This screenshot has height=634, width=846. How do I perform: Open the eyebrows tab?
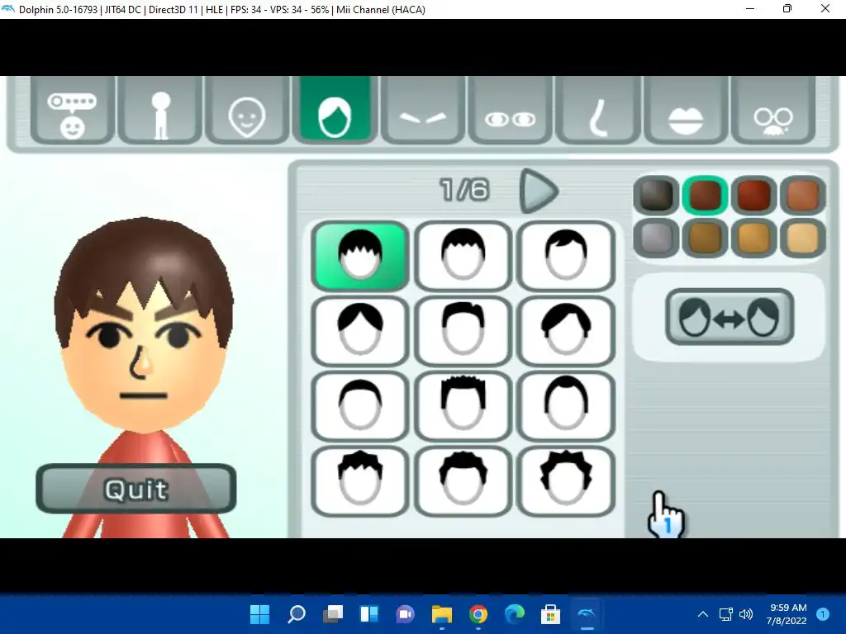coord(422,111)
